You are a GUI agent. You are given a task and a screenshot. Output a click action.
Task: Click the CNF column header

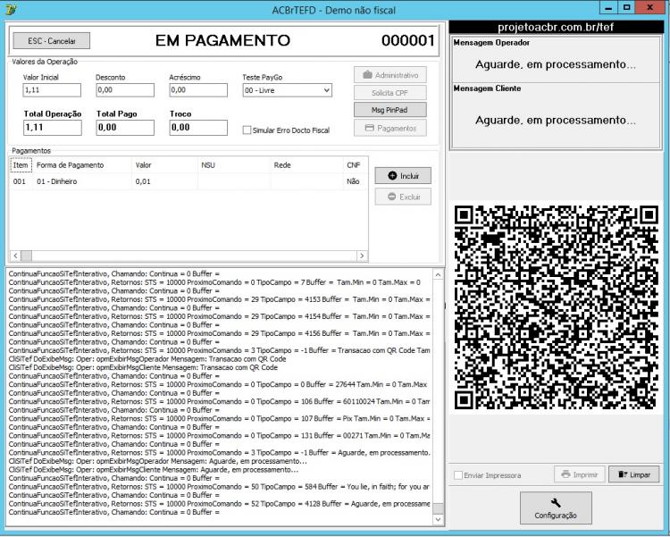[x=355, y=165]
